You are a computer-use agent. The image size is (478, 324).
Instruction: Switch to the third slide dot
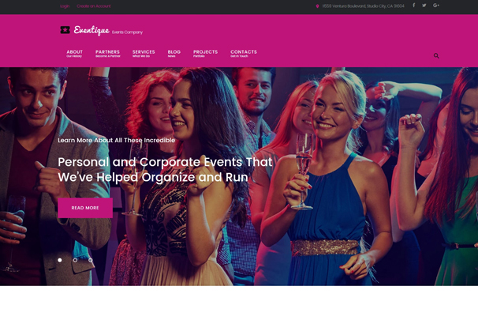pos(91,260)
